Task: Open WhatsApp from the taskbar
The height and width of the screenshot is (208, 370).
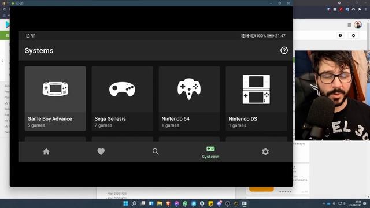Action: coord(185,203)
